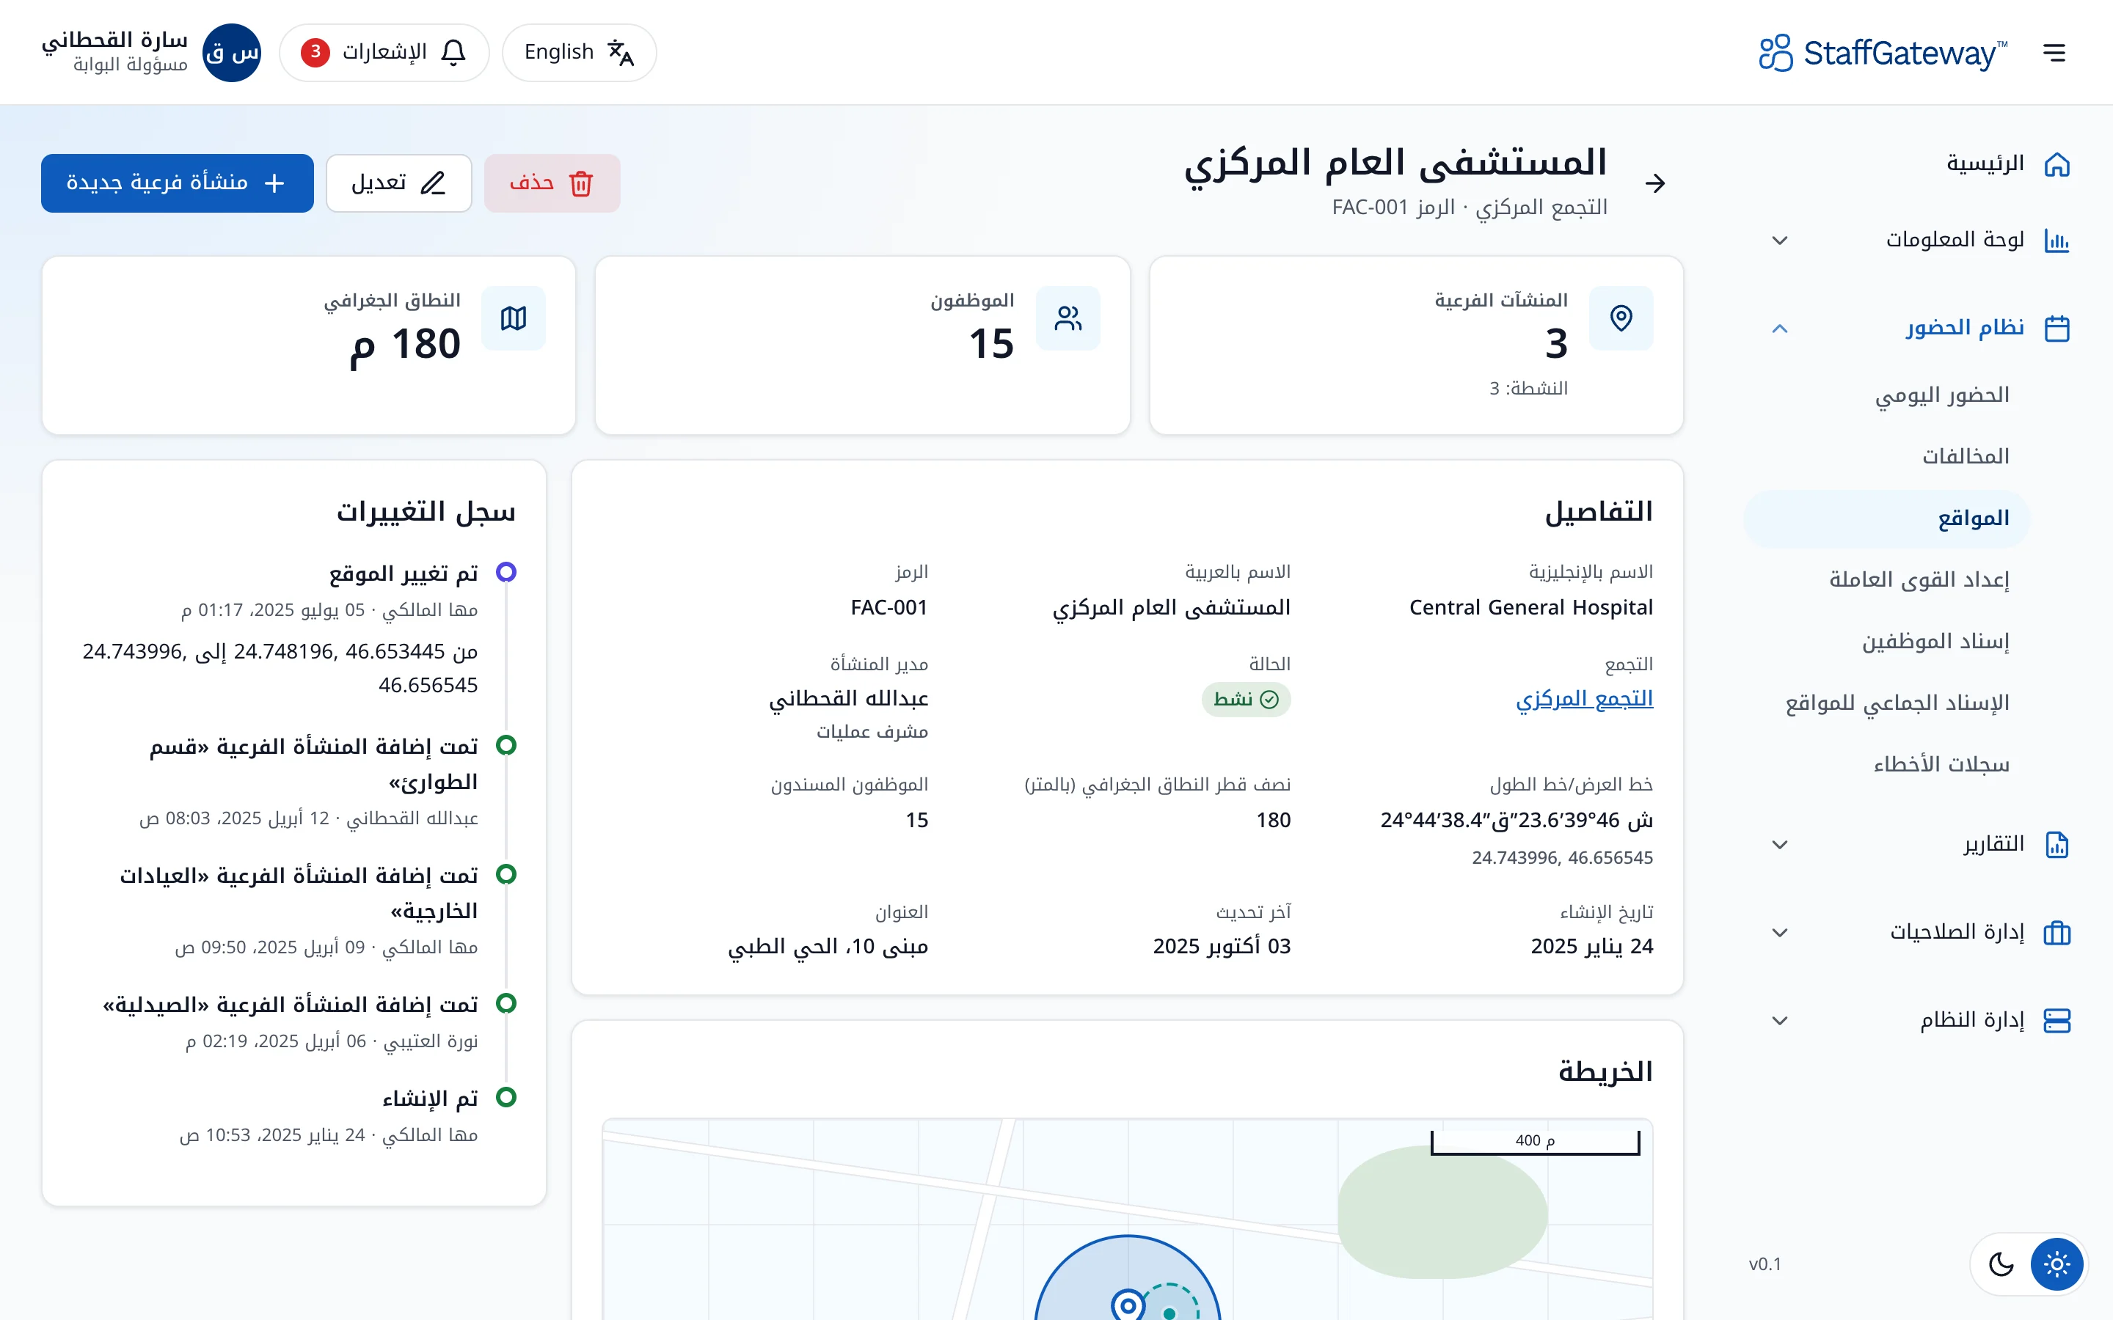Viewport: 2113px width, 1320px height.
Task: Expand the إدارة النظام chevron
Action: [1779, 1021]
